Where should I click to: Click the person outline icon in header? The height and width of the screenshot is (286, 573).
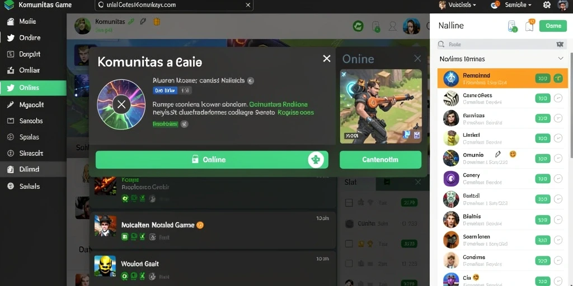pyautogui.click(x=392, y=26)
